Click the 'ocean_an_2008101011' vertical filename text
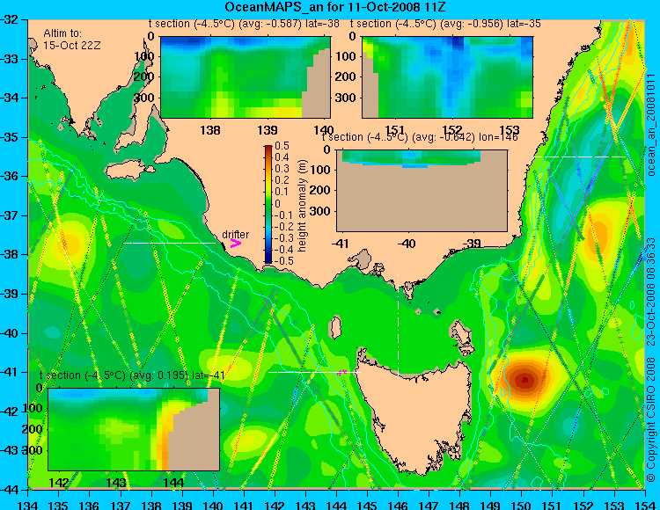This screenshot has height=510, width=660. pos(651,125)
